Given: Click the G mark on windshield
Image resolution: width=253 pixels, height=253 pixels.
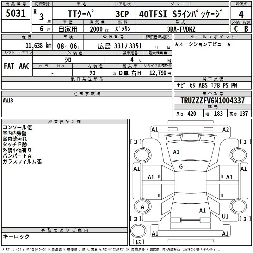Looking at the screenshot, I should pyautogui.click(x=181, y=167).
